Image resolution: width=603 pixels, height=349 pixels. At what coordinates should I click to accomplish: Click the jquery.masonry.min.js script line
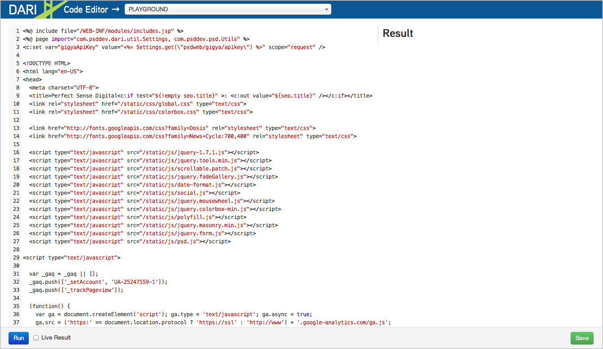[x=154, y=225]
